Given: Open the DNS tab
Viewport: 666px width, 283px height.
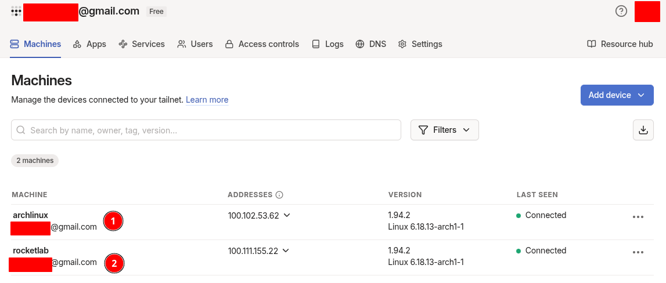Looking at the screenshot, I should tap(371, 44).
